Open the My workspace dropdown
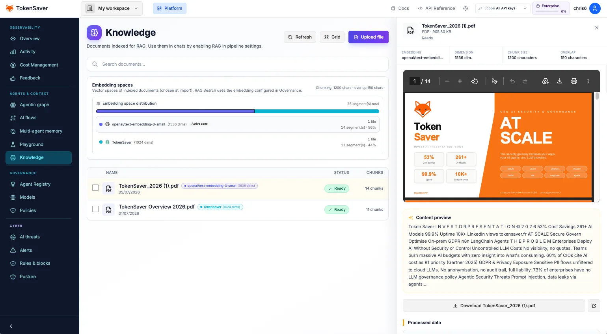This screenshot has height=334, width=607. click(112, 8)
